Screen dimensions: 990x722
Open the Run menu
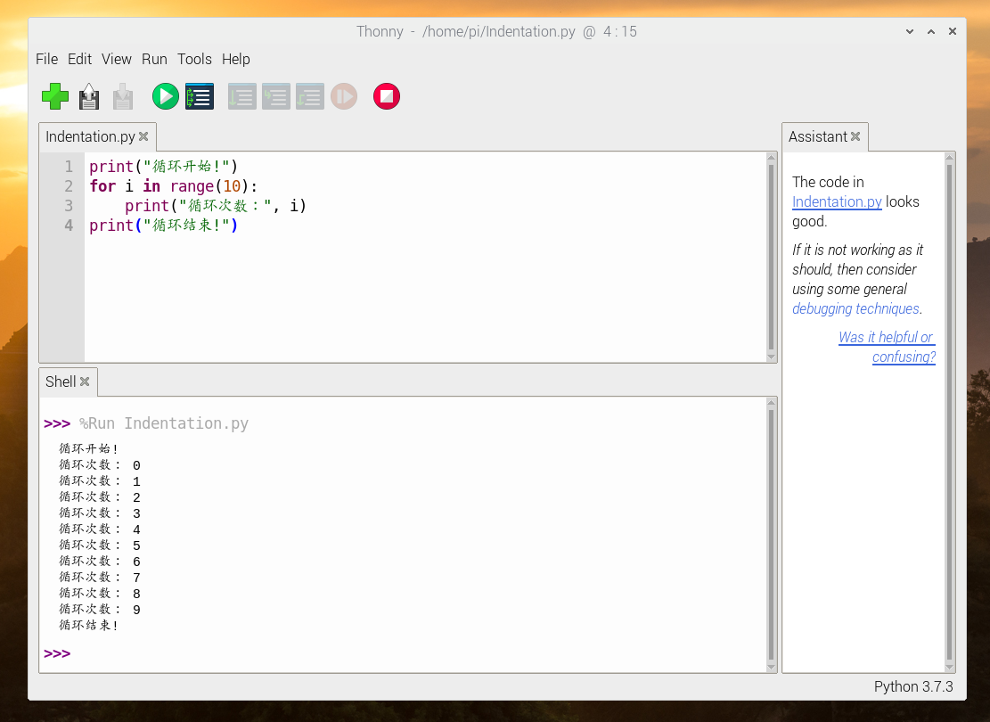click(154, 59)
